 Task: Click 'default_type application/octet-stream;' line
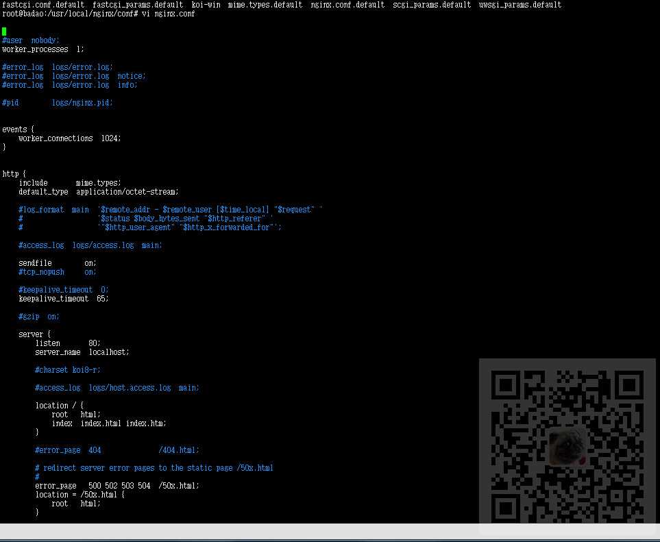click(x=99, y=192)
